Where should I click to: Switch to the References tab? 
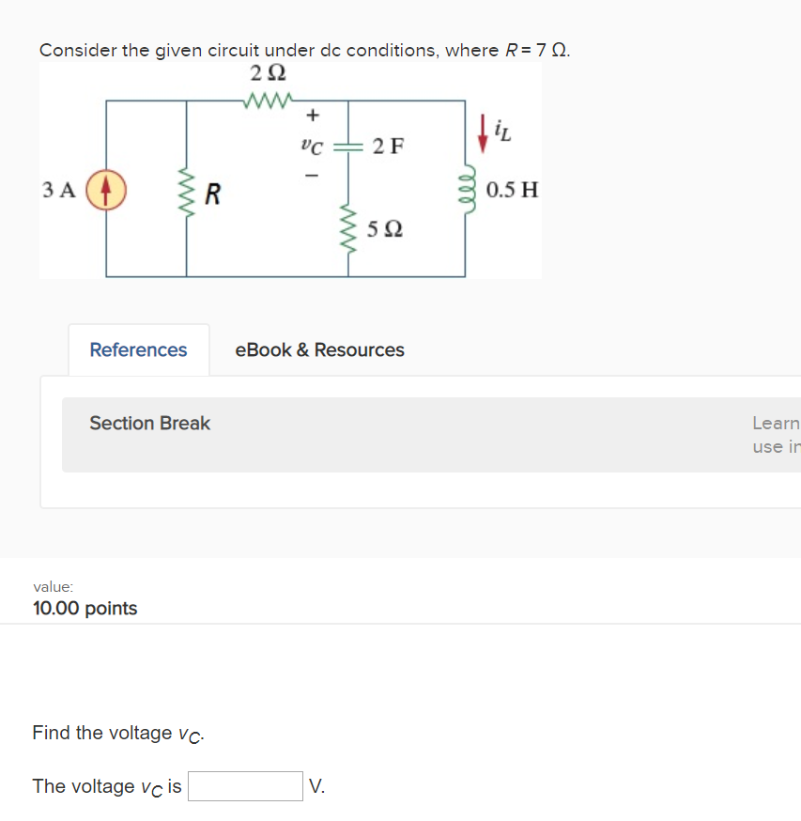[x=138, y=349]
